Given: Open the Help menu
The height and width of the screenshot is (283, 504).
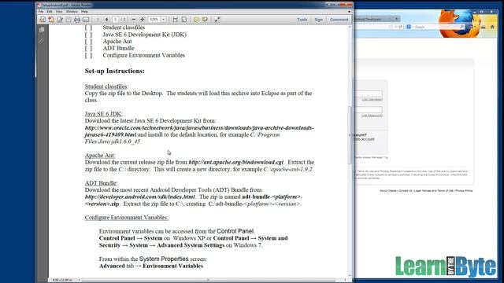Looking at the screenshot, I should coord(84,12).
